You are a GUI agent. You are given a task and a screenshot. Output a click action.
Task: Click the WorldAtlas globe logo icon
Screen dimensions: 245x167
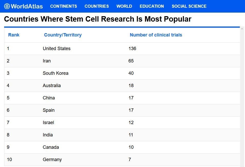pyautogui.click(x=7, y=6)
